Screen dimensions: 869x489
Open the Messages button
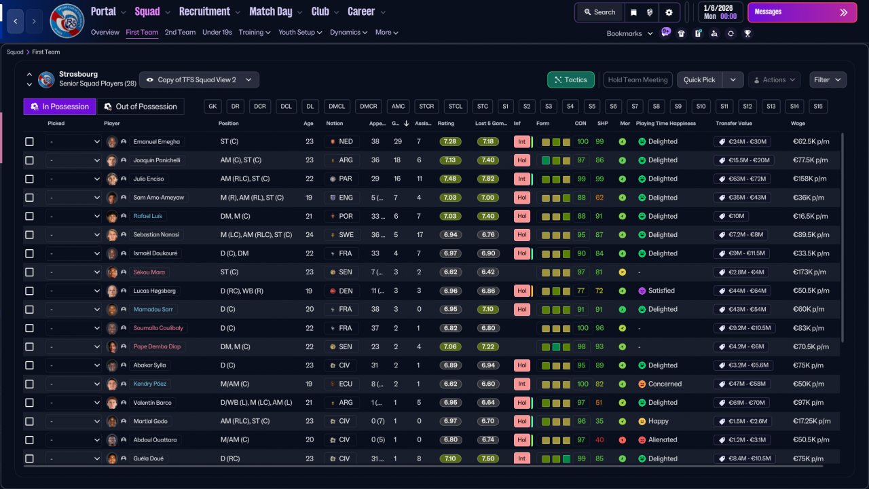802,12
